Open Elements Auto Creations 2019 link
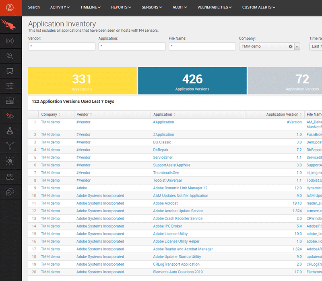 pyautogui.click(x=178, y=272)
